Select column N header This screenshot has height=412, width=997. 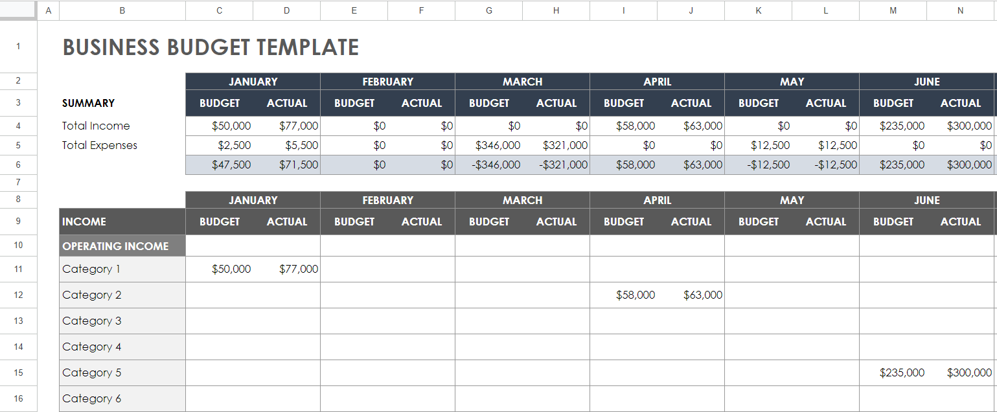click(960, 10)
